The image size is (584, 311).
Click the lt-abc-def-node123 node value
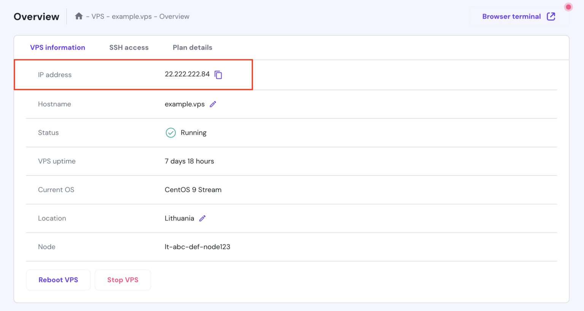[x=197, y=247]
